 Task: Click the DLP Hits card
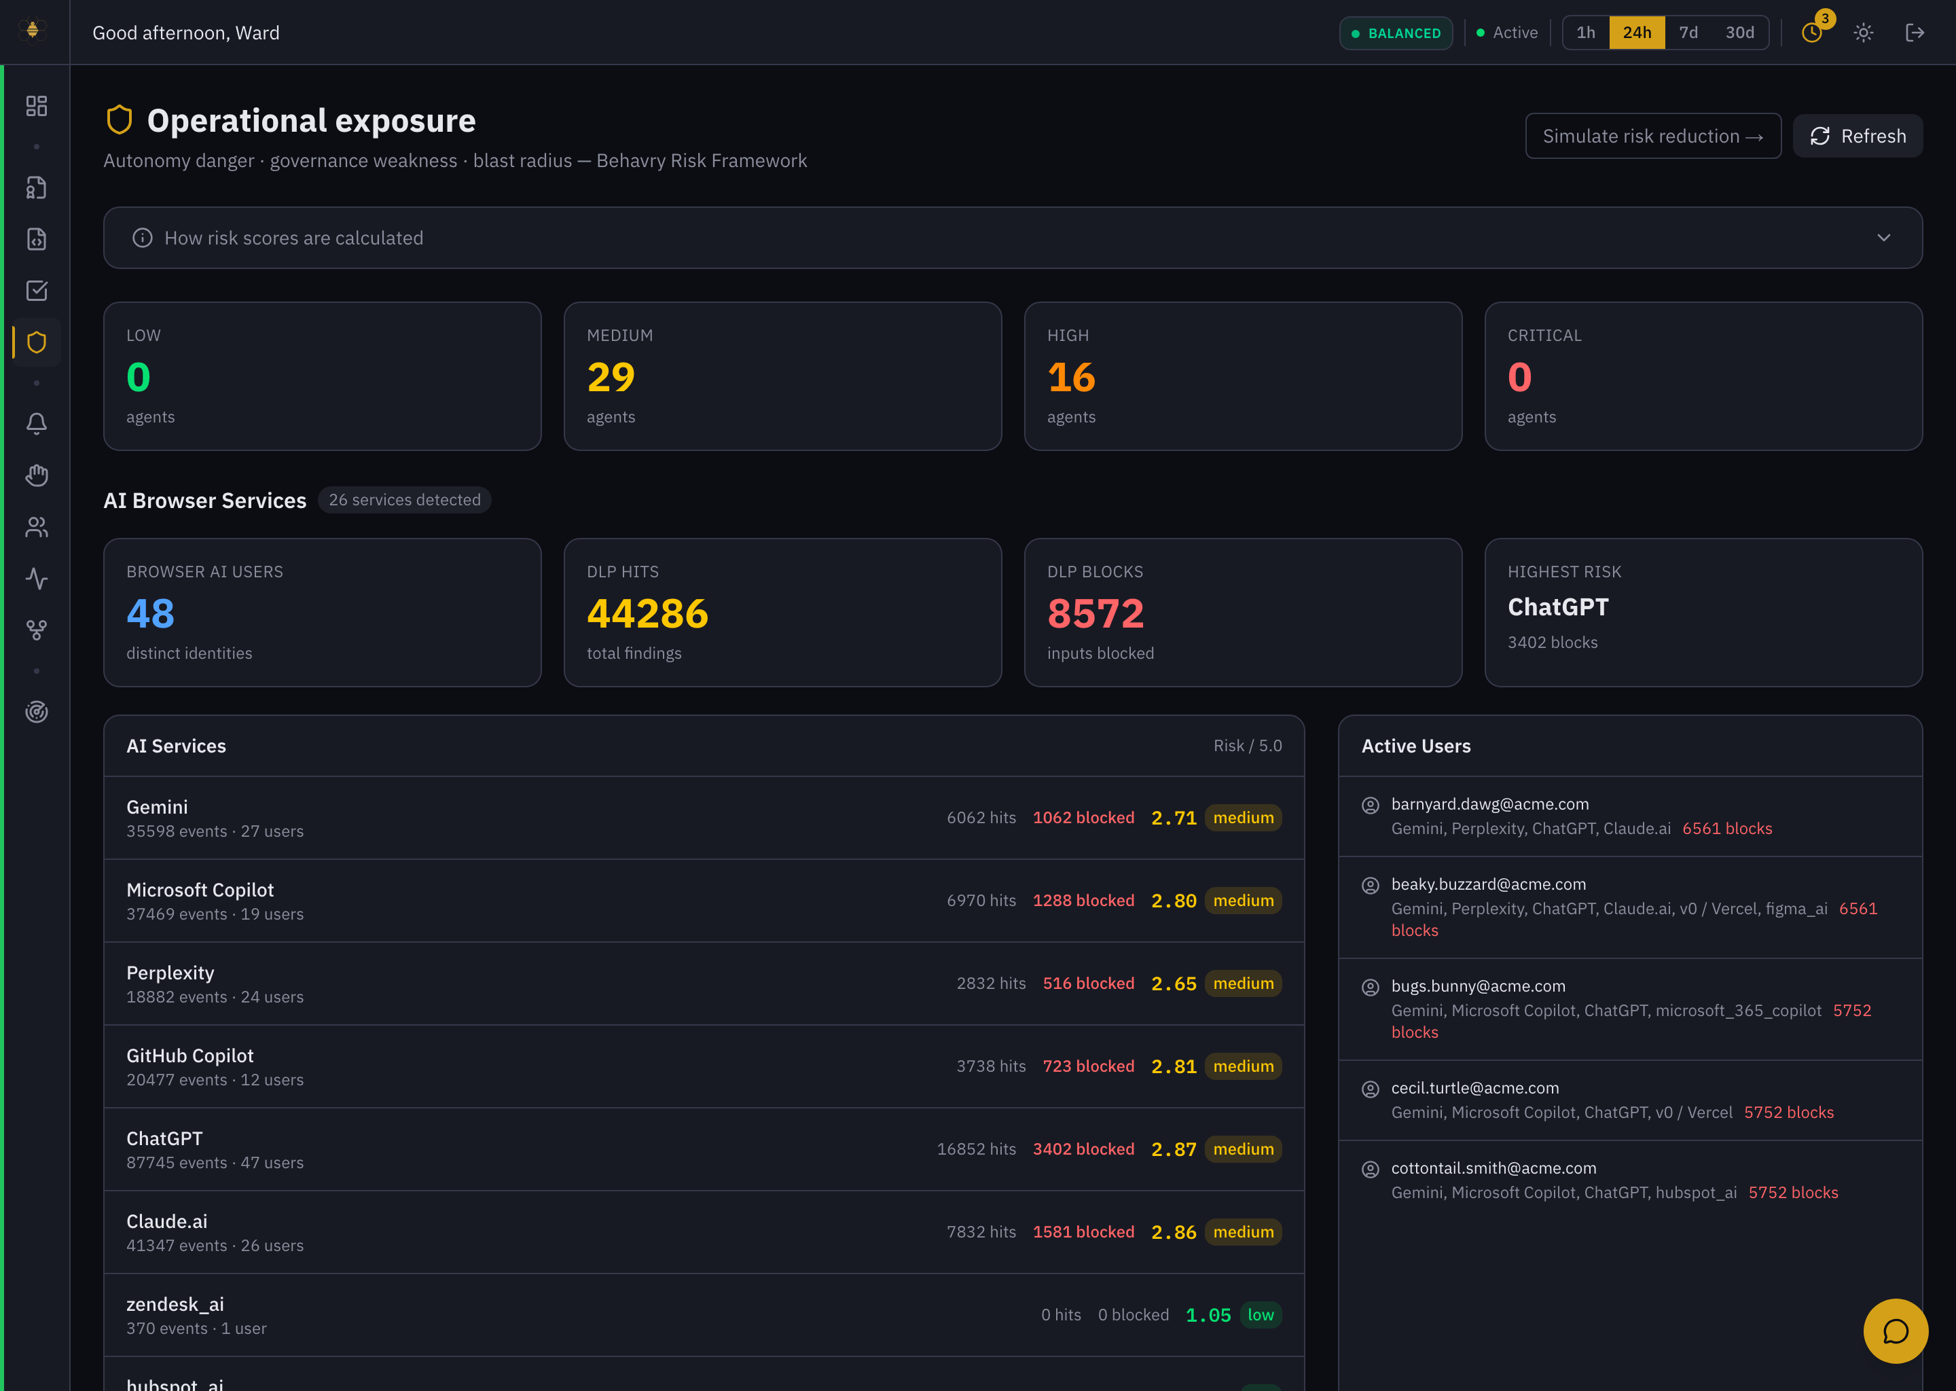click(783, 613)
